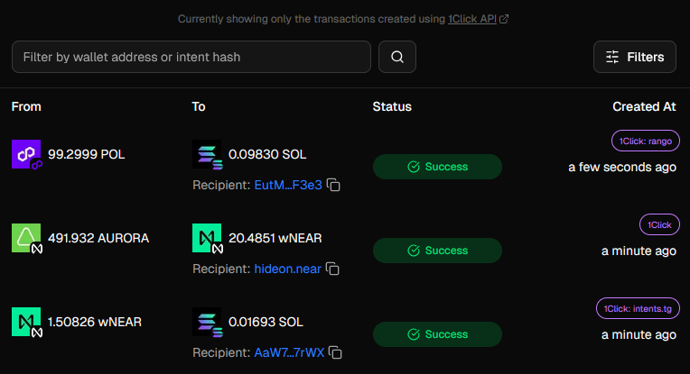The image size is (690, 374).
Task: Select the 1Click: intents.tg tag
Action: coord(638,308)
